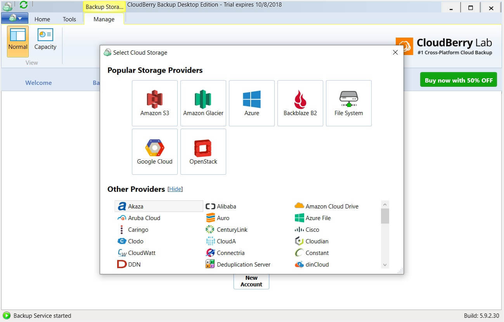504x322 pixels.
Task: Click the green refresh icon in title bar
Action: coord(24,5)
